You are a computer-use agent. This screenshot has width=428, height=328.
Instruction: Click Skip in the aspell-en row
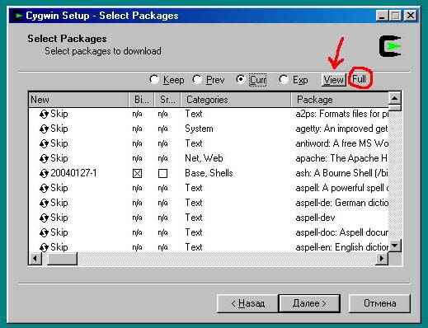(x=59, y=247)
